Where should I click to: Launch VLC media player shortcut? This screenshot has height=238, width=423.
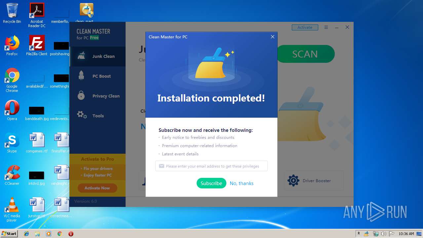[12, 210]
